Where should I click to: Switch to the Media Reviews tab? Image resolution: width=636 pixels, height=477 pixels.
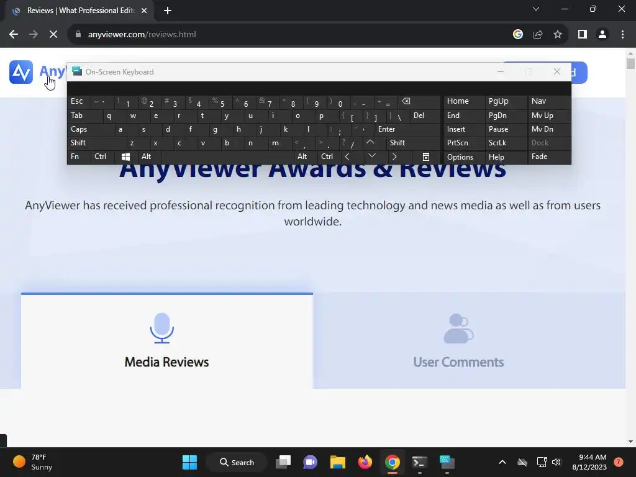point(166,341)
